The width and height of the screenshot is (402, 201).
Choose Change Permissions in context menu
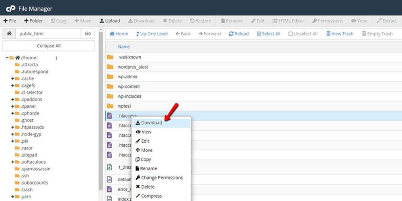pos(162,178)
